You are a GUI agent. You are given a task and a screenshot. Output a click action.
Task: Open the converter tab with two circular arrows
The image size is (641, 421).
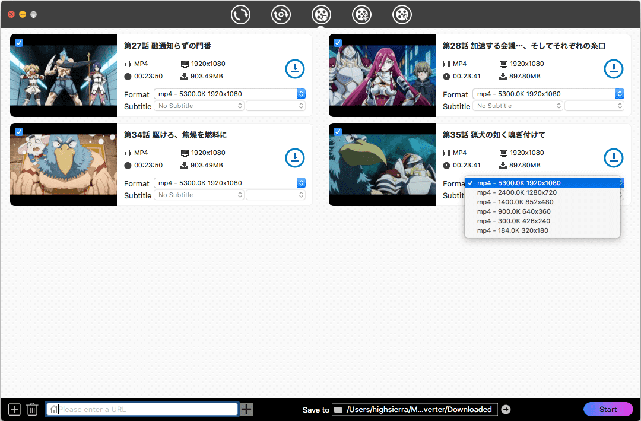coord(240,15)
